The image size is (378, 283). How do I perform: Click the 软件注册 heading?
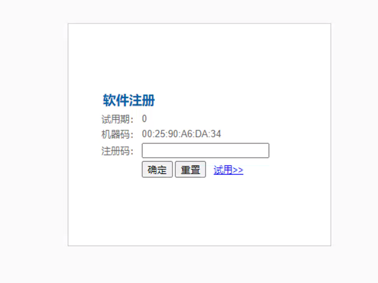129,100
